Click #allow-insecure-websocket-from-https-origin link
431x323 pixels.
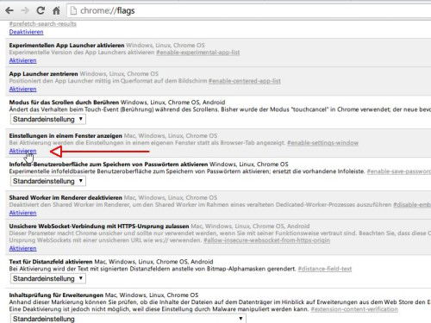coord(266,240)
